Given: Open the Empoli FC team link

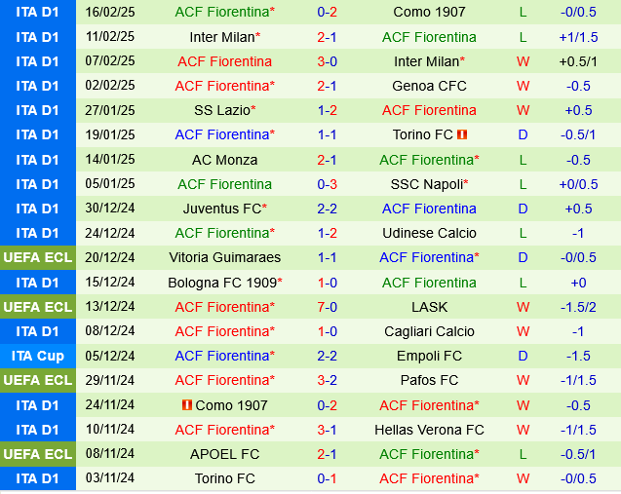Looking at the screenshot, I should 429,356.
